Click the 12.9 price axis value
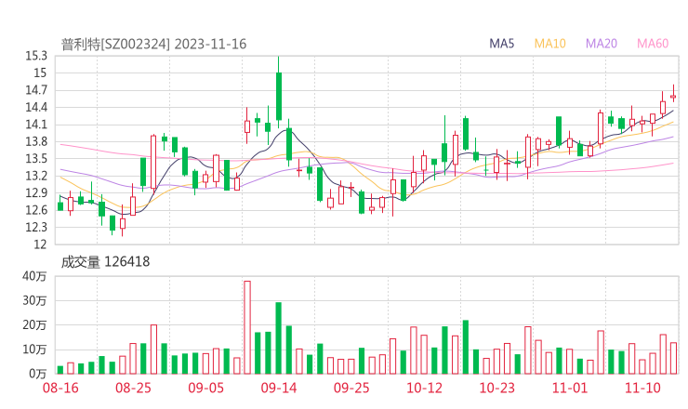Screen dimensions: 688x409 pos(36,193)
